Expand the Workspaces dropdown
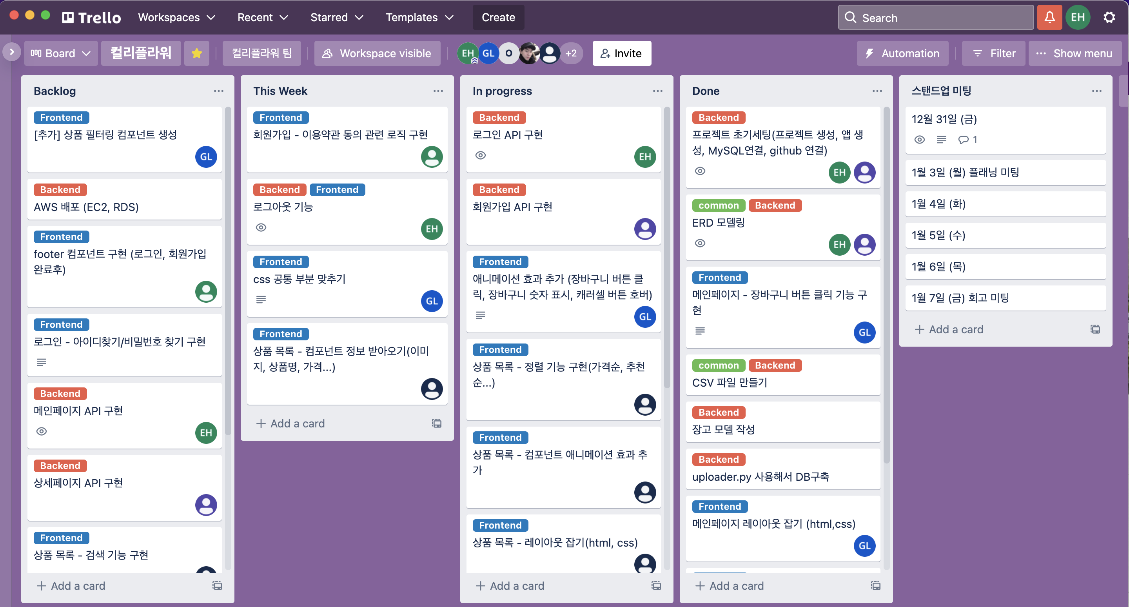The width and height of the screenshot is (1129, 607). click(176, 17)
